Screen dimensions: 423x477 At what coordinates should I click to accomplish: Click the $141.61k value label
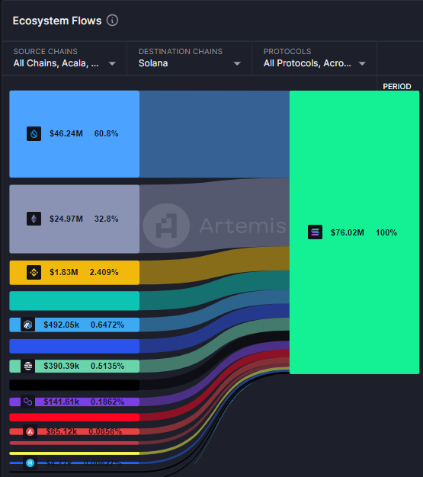point(61,402)
